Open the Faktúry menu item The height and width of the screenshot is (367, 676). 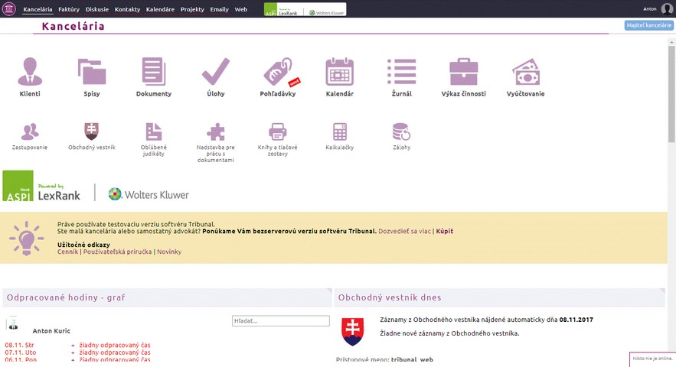(69, 9)
